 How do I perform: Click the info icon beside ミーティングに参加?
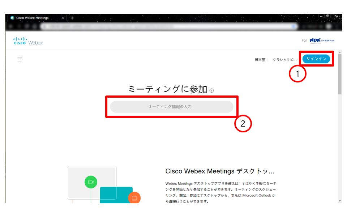point(211,90)
